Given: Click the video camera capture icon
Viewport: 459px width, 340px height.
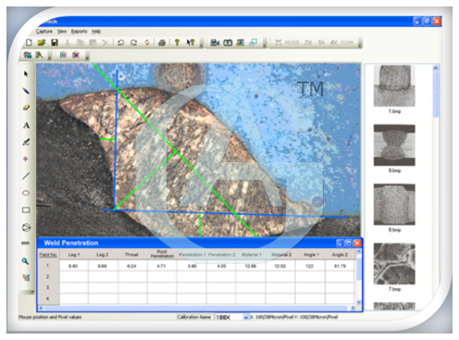Looking at the screenshot, I should (x=215, y=43).
